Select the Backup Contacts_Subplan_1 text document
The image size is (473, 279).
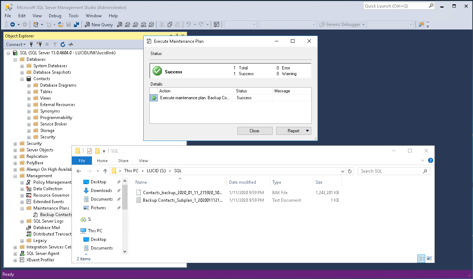(183, 200)
